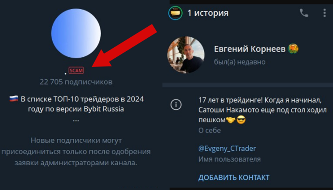Click the info circle icon beside bio
Image resolution: width=333 pixels, height=190 pixels.
(176, 105)
